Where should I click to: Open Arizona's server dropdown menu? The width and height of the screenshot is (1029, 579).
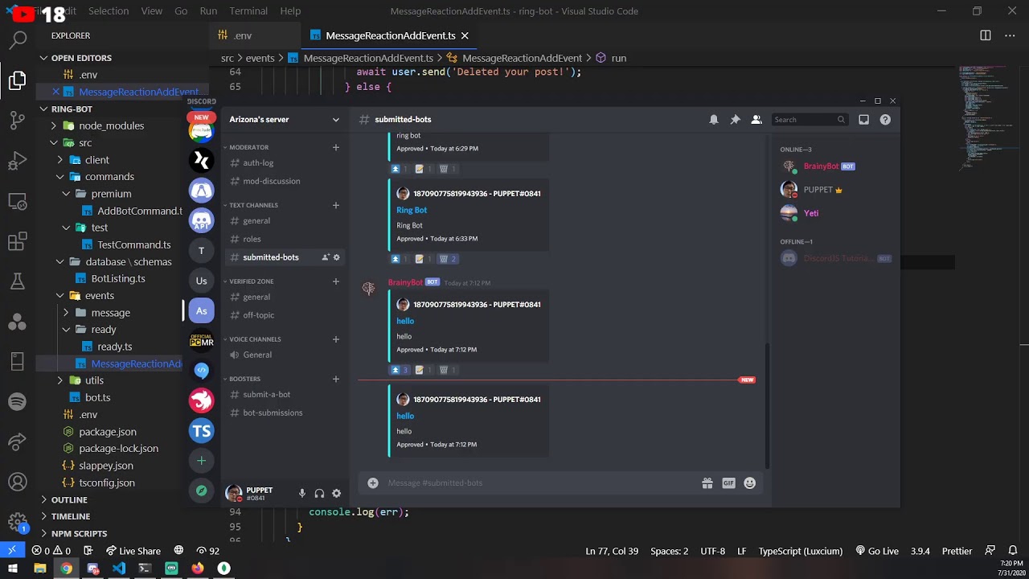pos(285,119)
